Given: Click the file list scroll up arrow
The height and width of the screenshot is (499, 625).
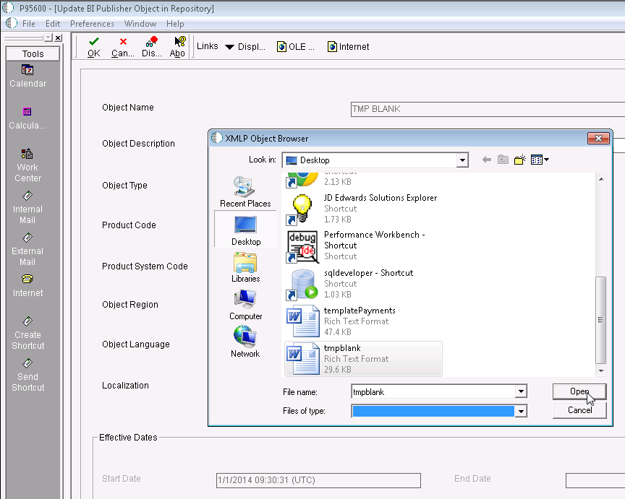Looking at the screenshot, I should [x=601, y=179].
